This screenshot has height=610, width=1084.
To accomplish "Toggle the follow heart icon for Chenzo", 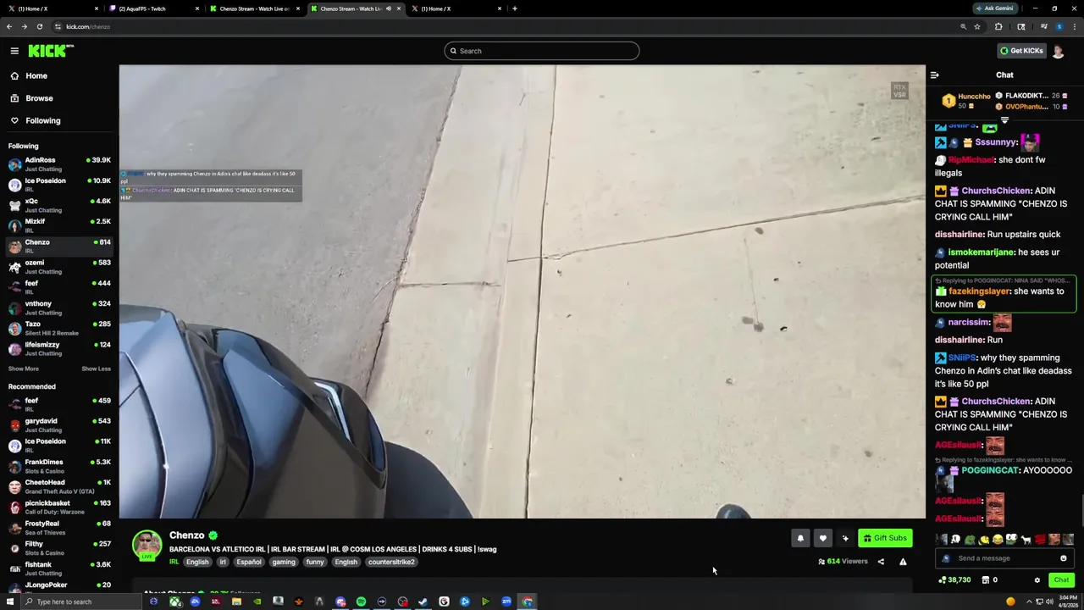I will coord(822,538).
